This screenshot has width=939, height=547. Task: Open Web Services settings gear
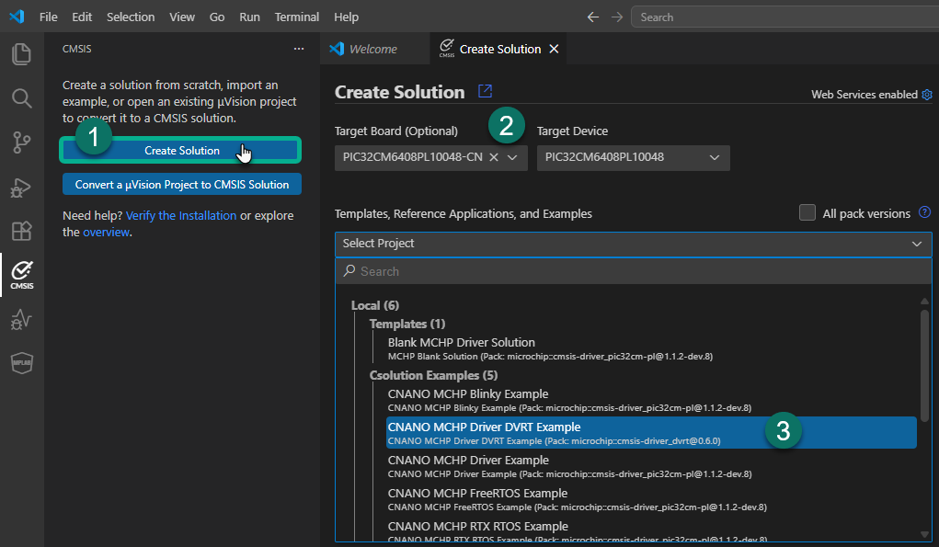tap(927, 95)
